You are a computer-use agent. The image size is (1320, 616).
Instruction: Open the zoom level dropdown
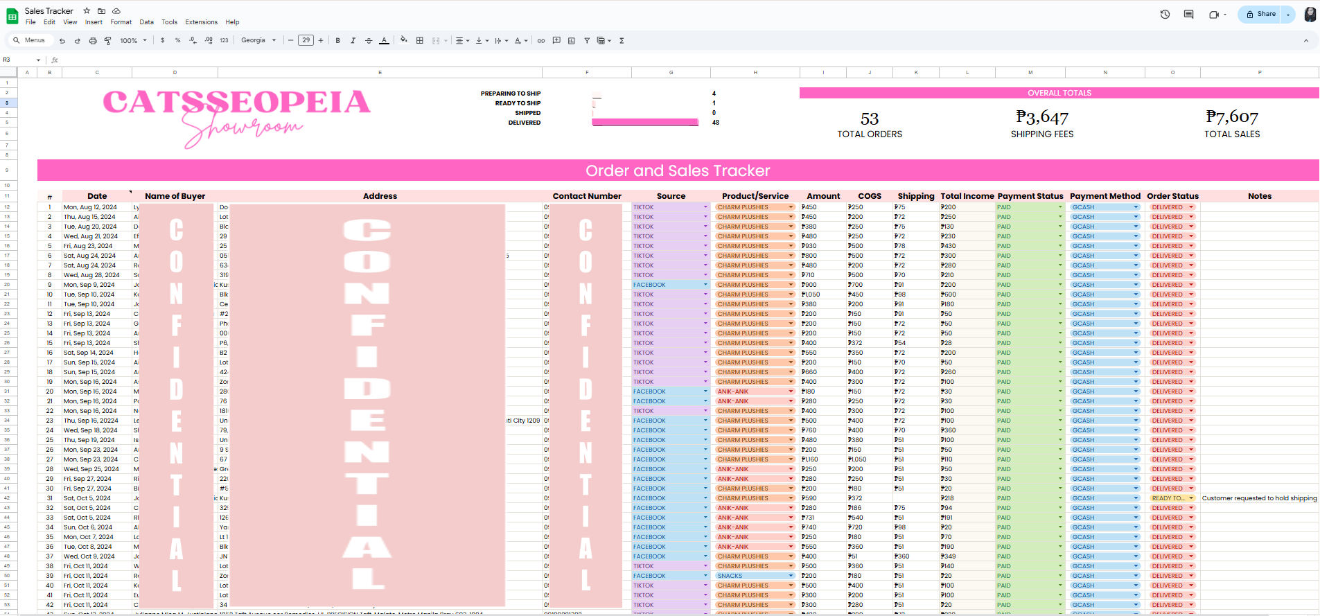[x=133, y=41]
